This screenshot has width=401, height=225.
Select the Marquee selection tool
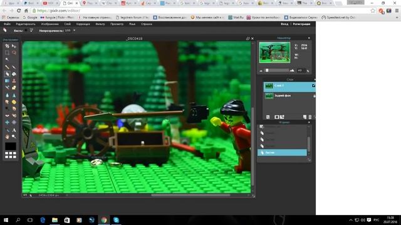click(x=7, y=52)
